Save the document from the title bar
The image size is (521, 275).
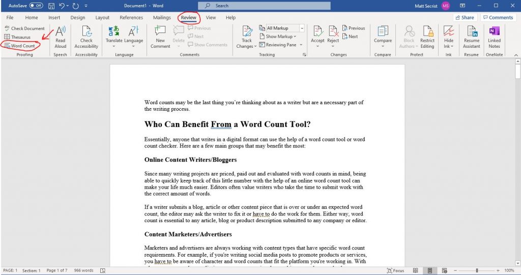coord(51,6)
